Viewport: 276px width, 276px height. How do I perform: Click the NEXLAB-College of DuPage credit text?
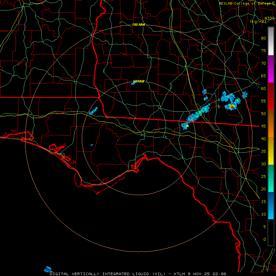247,3
